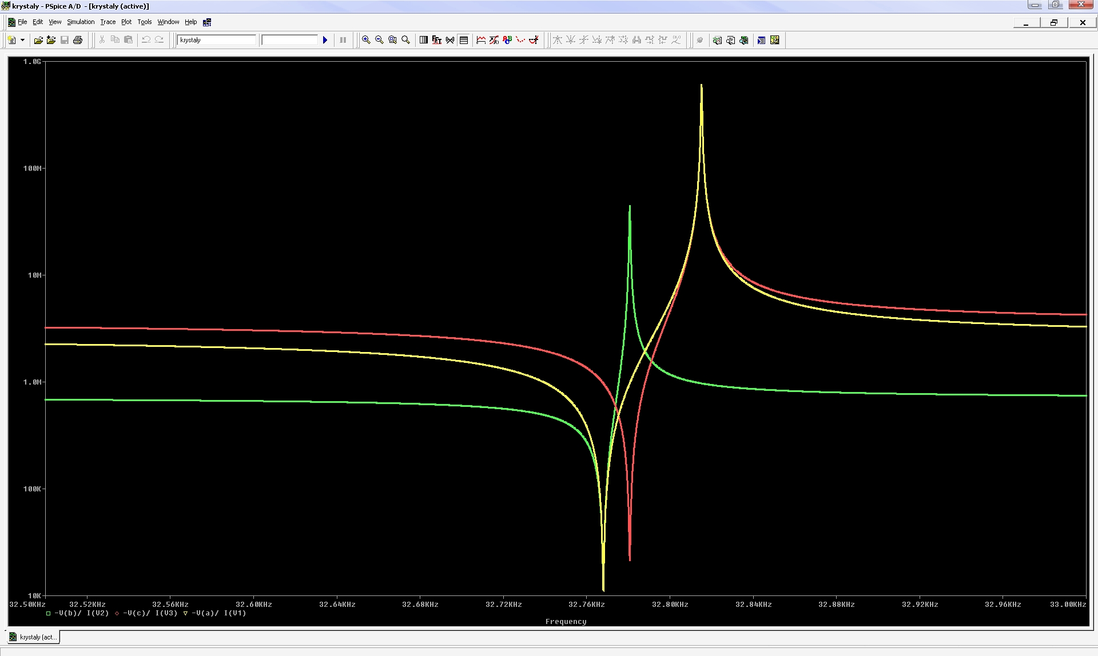Viewport: 1098px width, 656px height.
Task: Click the -V(a)/ I(V1) trace legend
Action: [218, 613]
